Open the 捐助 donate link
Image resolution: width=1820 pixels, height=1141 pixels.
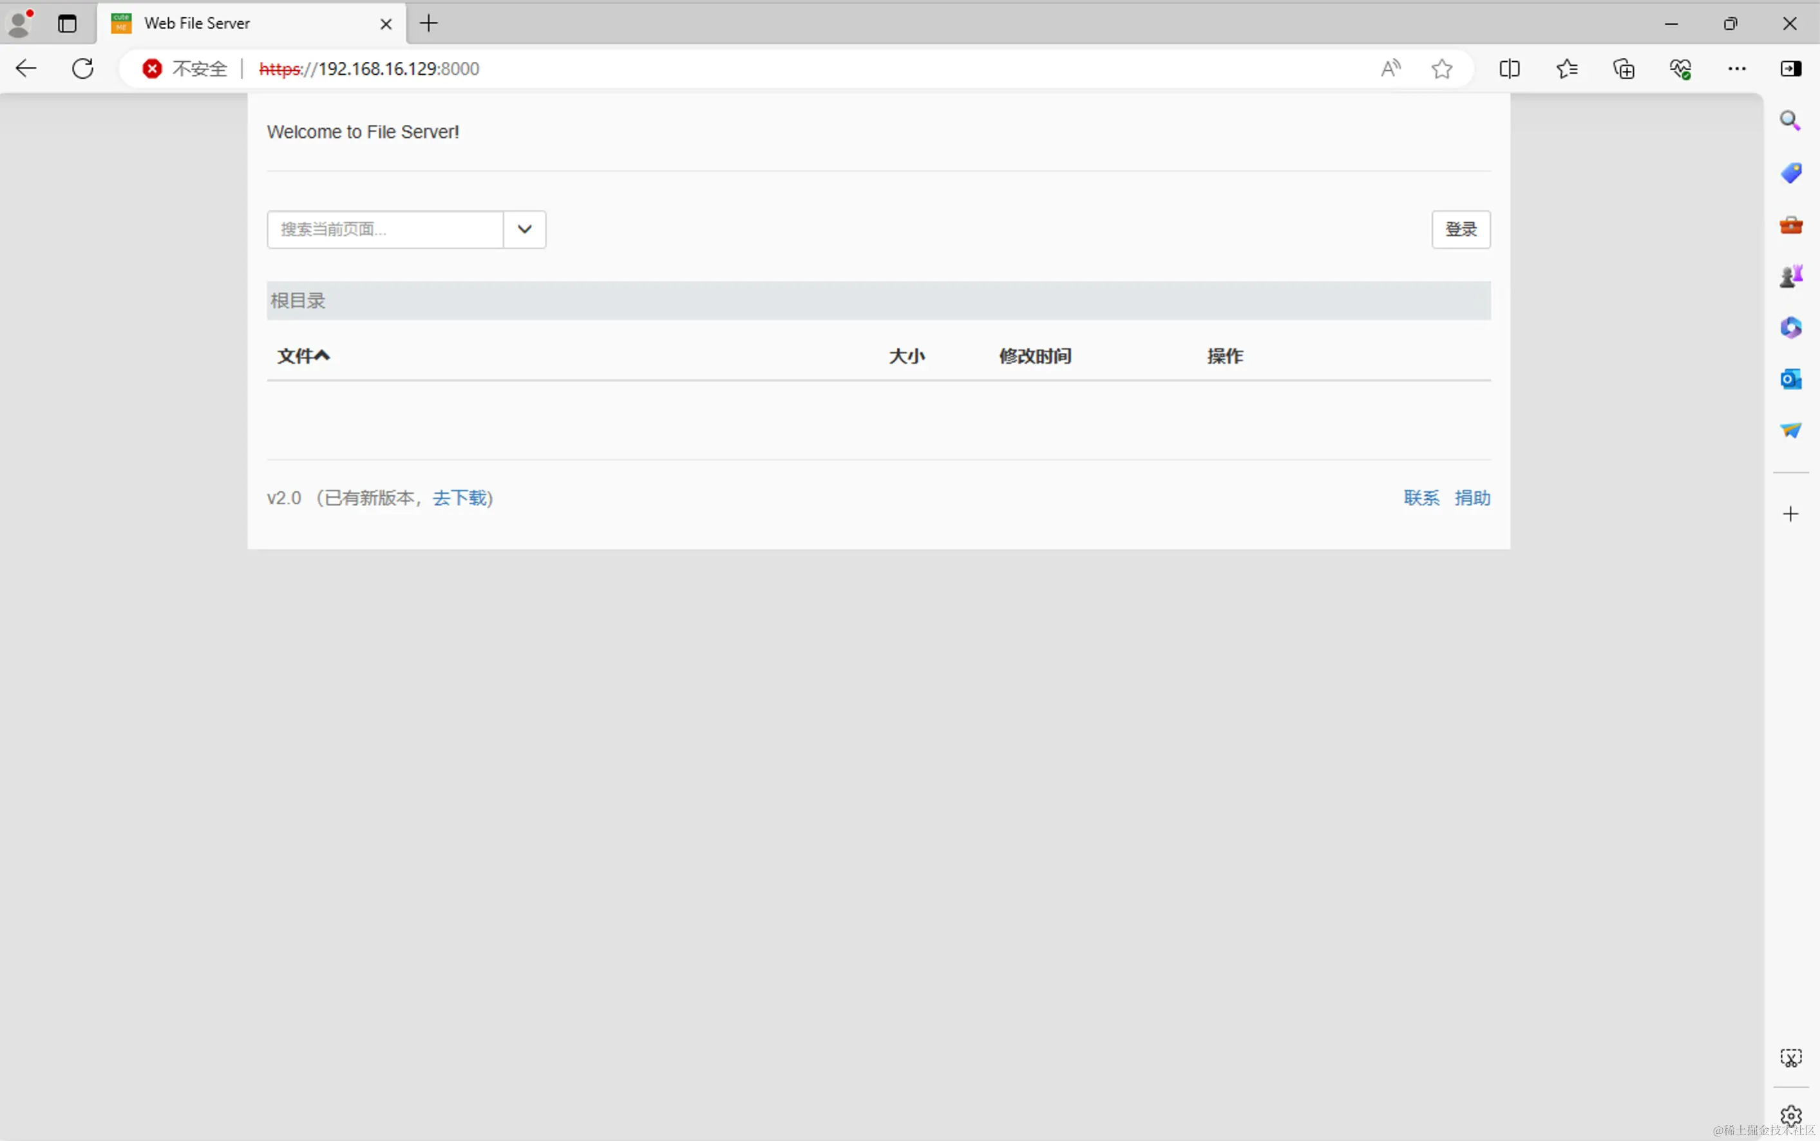pos(1472,498)
